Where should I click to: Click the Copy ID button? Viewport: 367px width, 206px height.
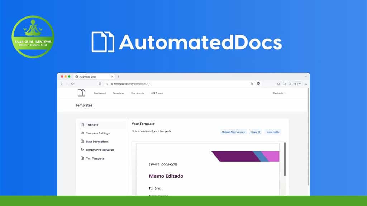tap(256, 132)
